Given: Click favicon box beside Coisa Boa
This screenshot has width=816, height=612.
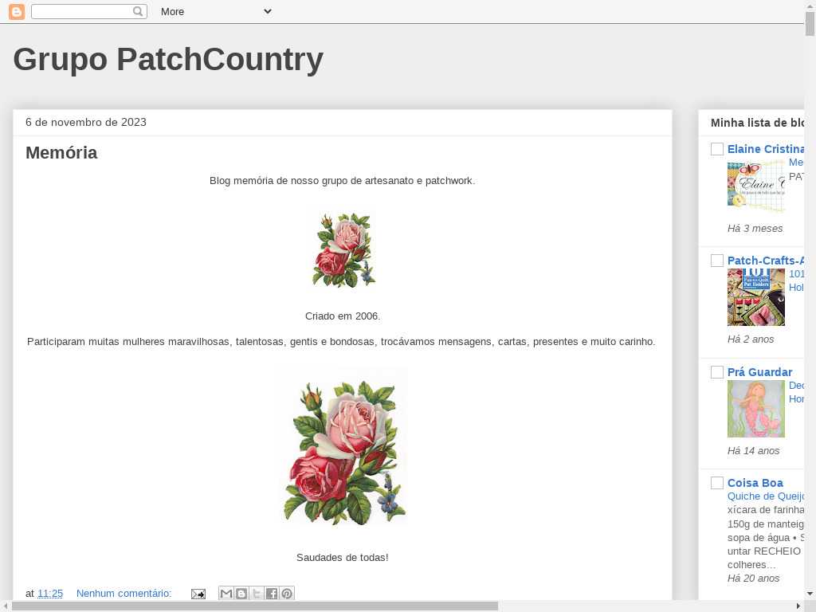Looking at the screenshot, I should click(717, 483).
